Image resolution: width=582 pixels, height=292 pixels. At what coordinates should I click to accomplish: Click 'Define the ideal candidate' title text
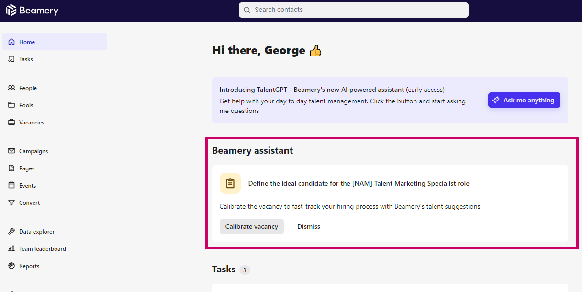tap(359, 183)
